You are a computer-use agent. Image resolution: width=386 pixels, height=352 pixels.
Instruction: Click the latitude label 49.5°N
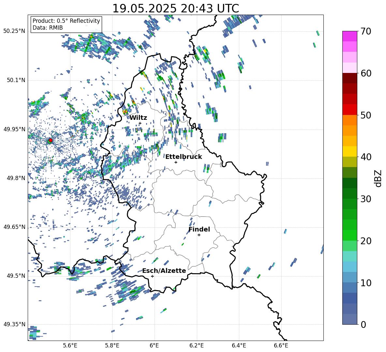click(16, 276)
